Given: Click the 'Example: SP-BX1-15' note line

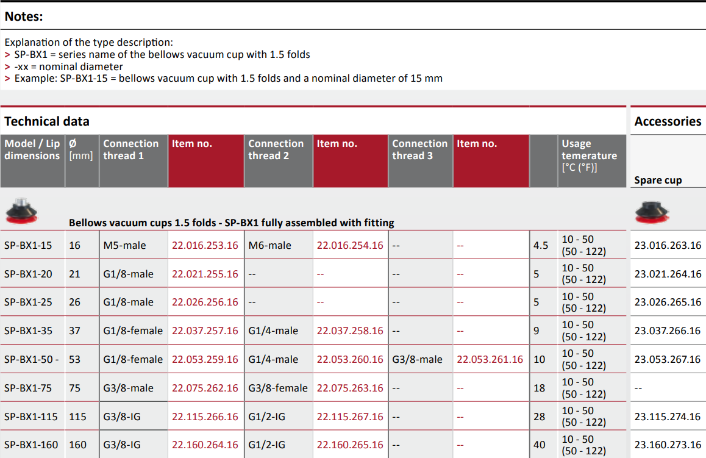Looking at the screenshot, I should pyautogui.click(x=228, y=78).
